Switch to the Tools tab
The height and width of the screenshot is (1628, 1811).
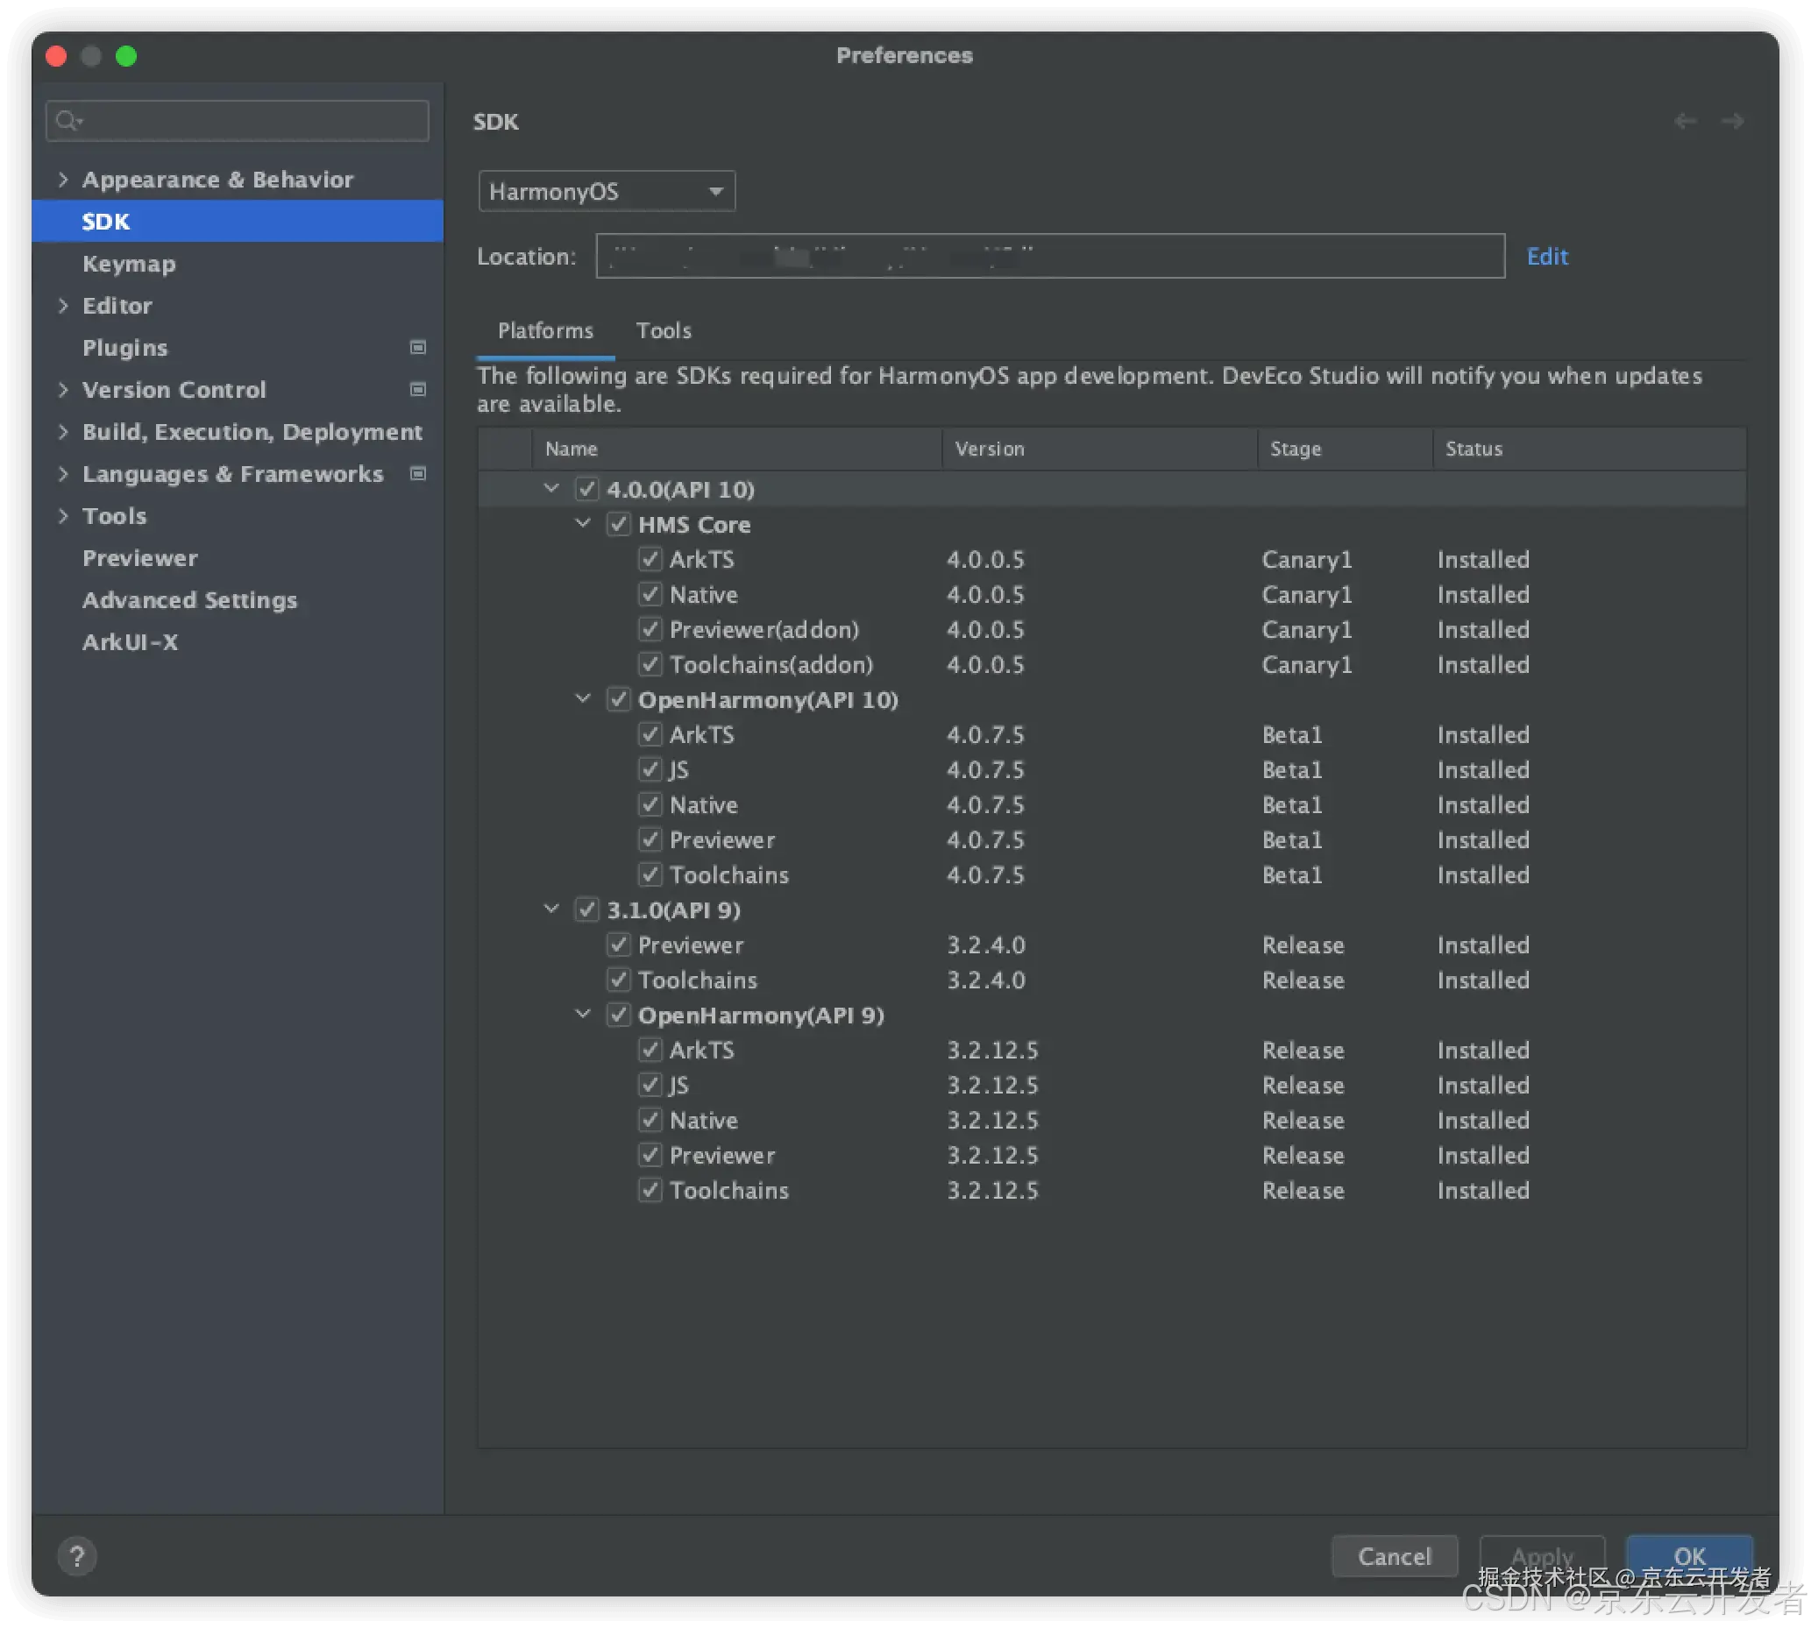click(x=663, y=331)
